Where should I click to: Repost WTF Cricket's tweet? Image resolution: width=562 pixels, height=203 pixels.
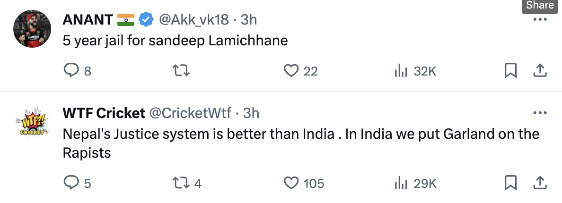tap(180, 183)
